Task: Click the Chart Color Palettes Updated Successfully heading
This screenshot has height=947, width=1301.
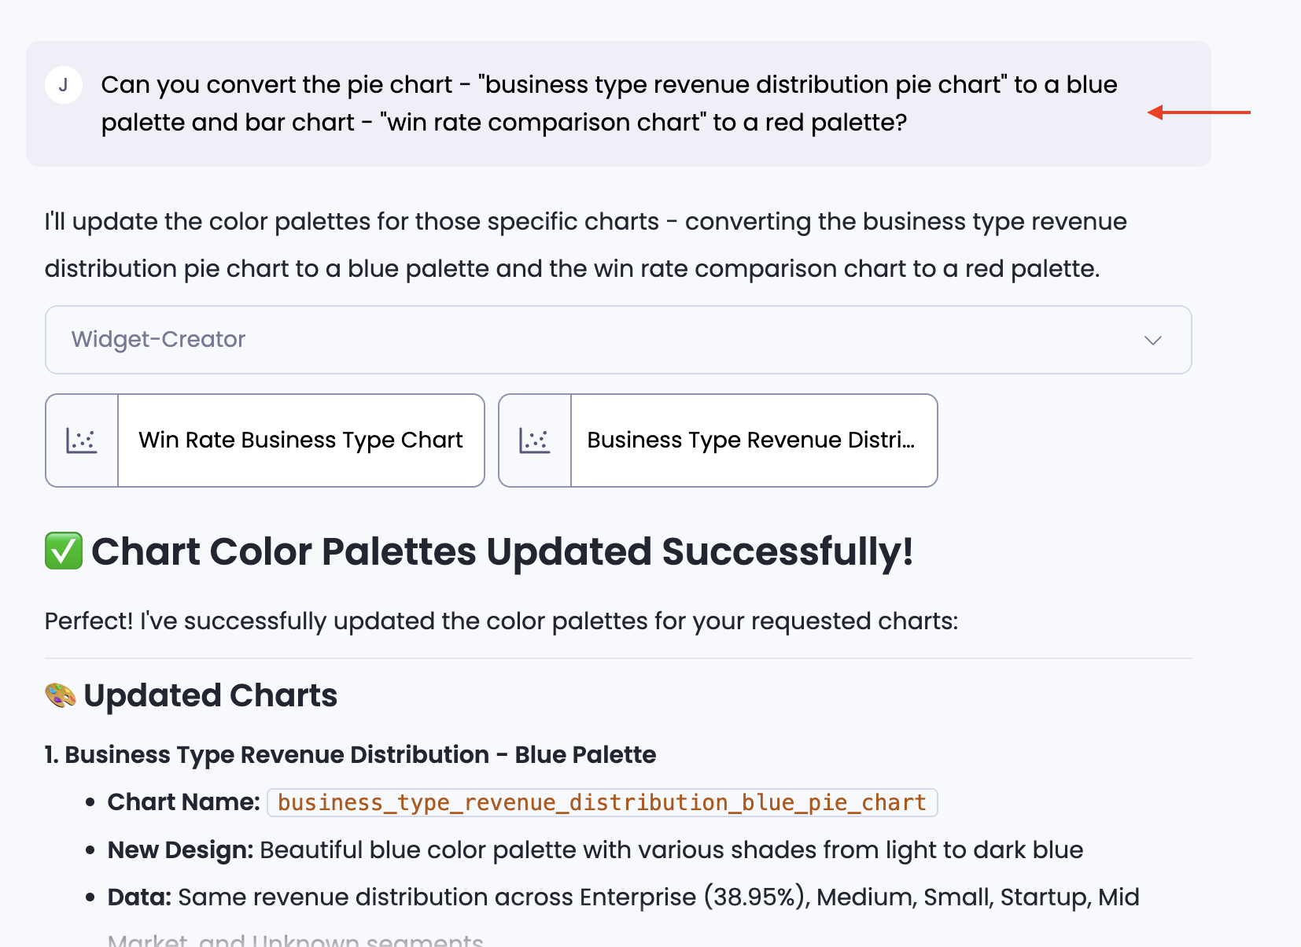Action: tap(502, 551)
